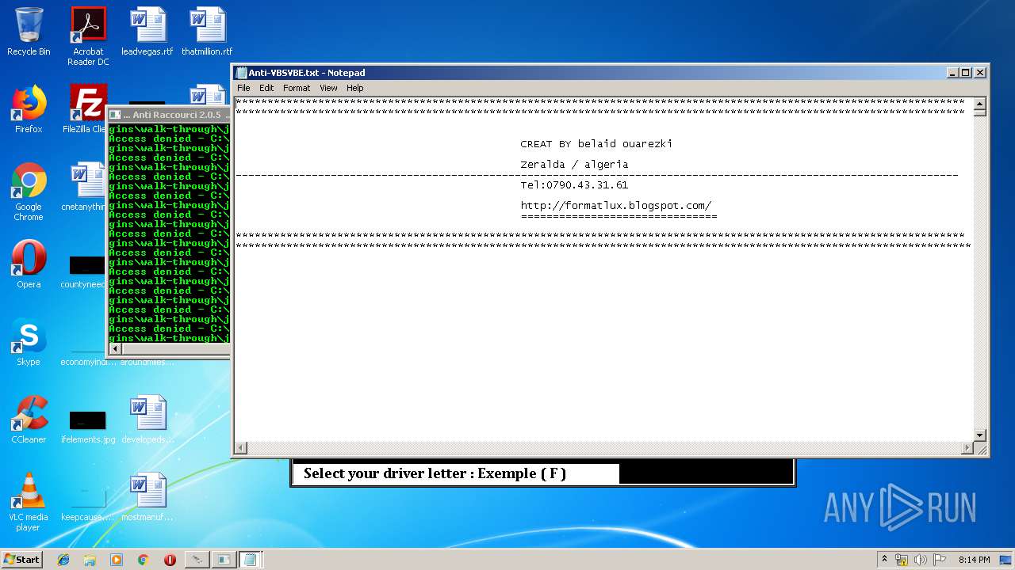Click Notepad vertical scrollbar down arrow
1015x570 pixels.
(980, 435)
